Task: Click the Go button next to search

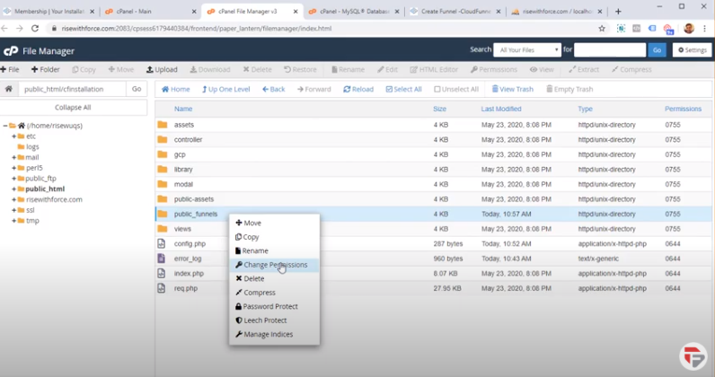Action: (658, 50)
